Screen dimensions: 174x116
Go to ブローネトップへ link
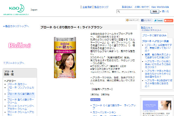point(14,63)
